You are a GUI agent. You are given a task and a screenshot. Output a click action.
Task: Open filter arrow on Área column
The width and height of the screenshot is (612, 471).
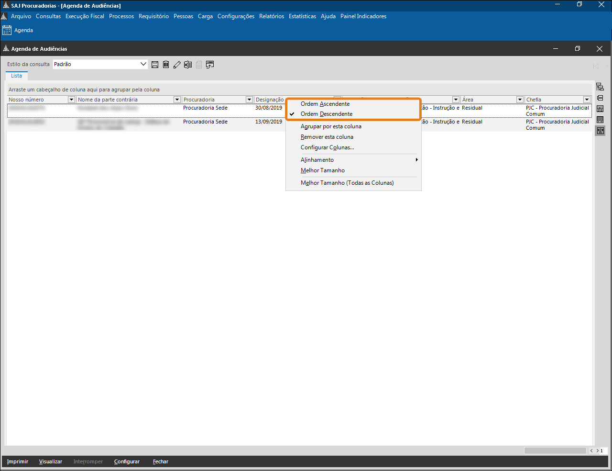click(x=520, y=100)
